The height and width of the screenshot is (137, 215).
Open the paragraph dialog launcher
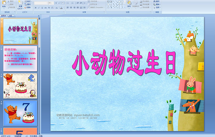click(x=104, y=12)
